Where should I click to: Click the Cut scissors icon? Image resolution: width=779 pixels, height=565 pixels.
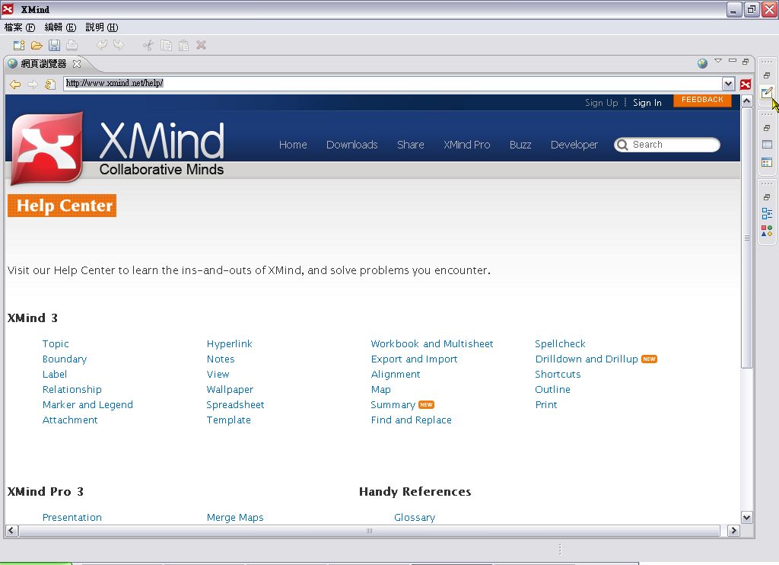pyautogui.click(x=148, y=45)
